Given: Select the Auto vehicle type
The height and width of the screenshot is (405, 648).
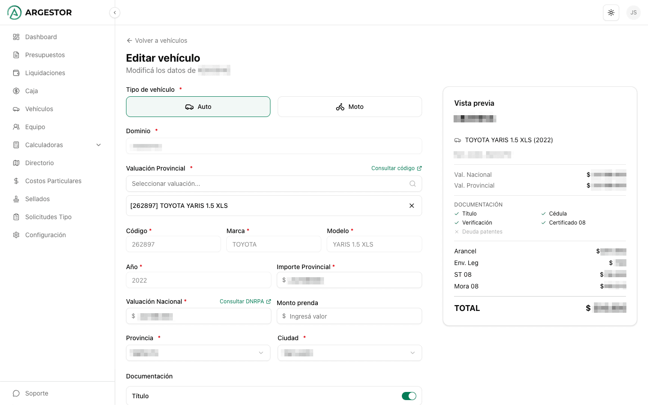Looking at the screenshot, I should click(x=198, y=107).
